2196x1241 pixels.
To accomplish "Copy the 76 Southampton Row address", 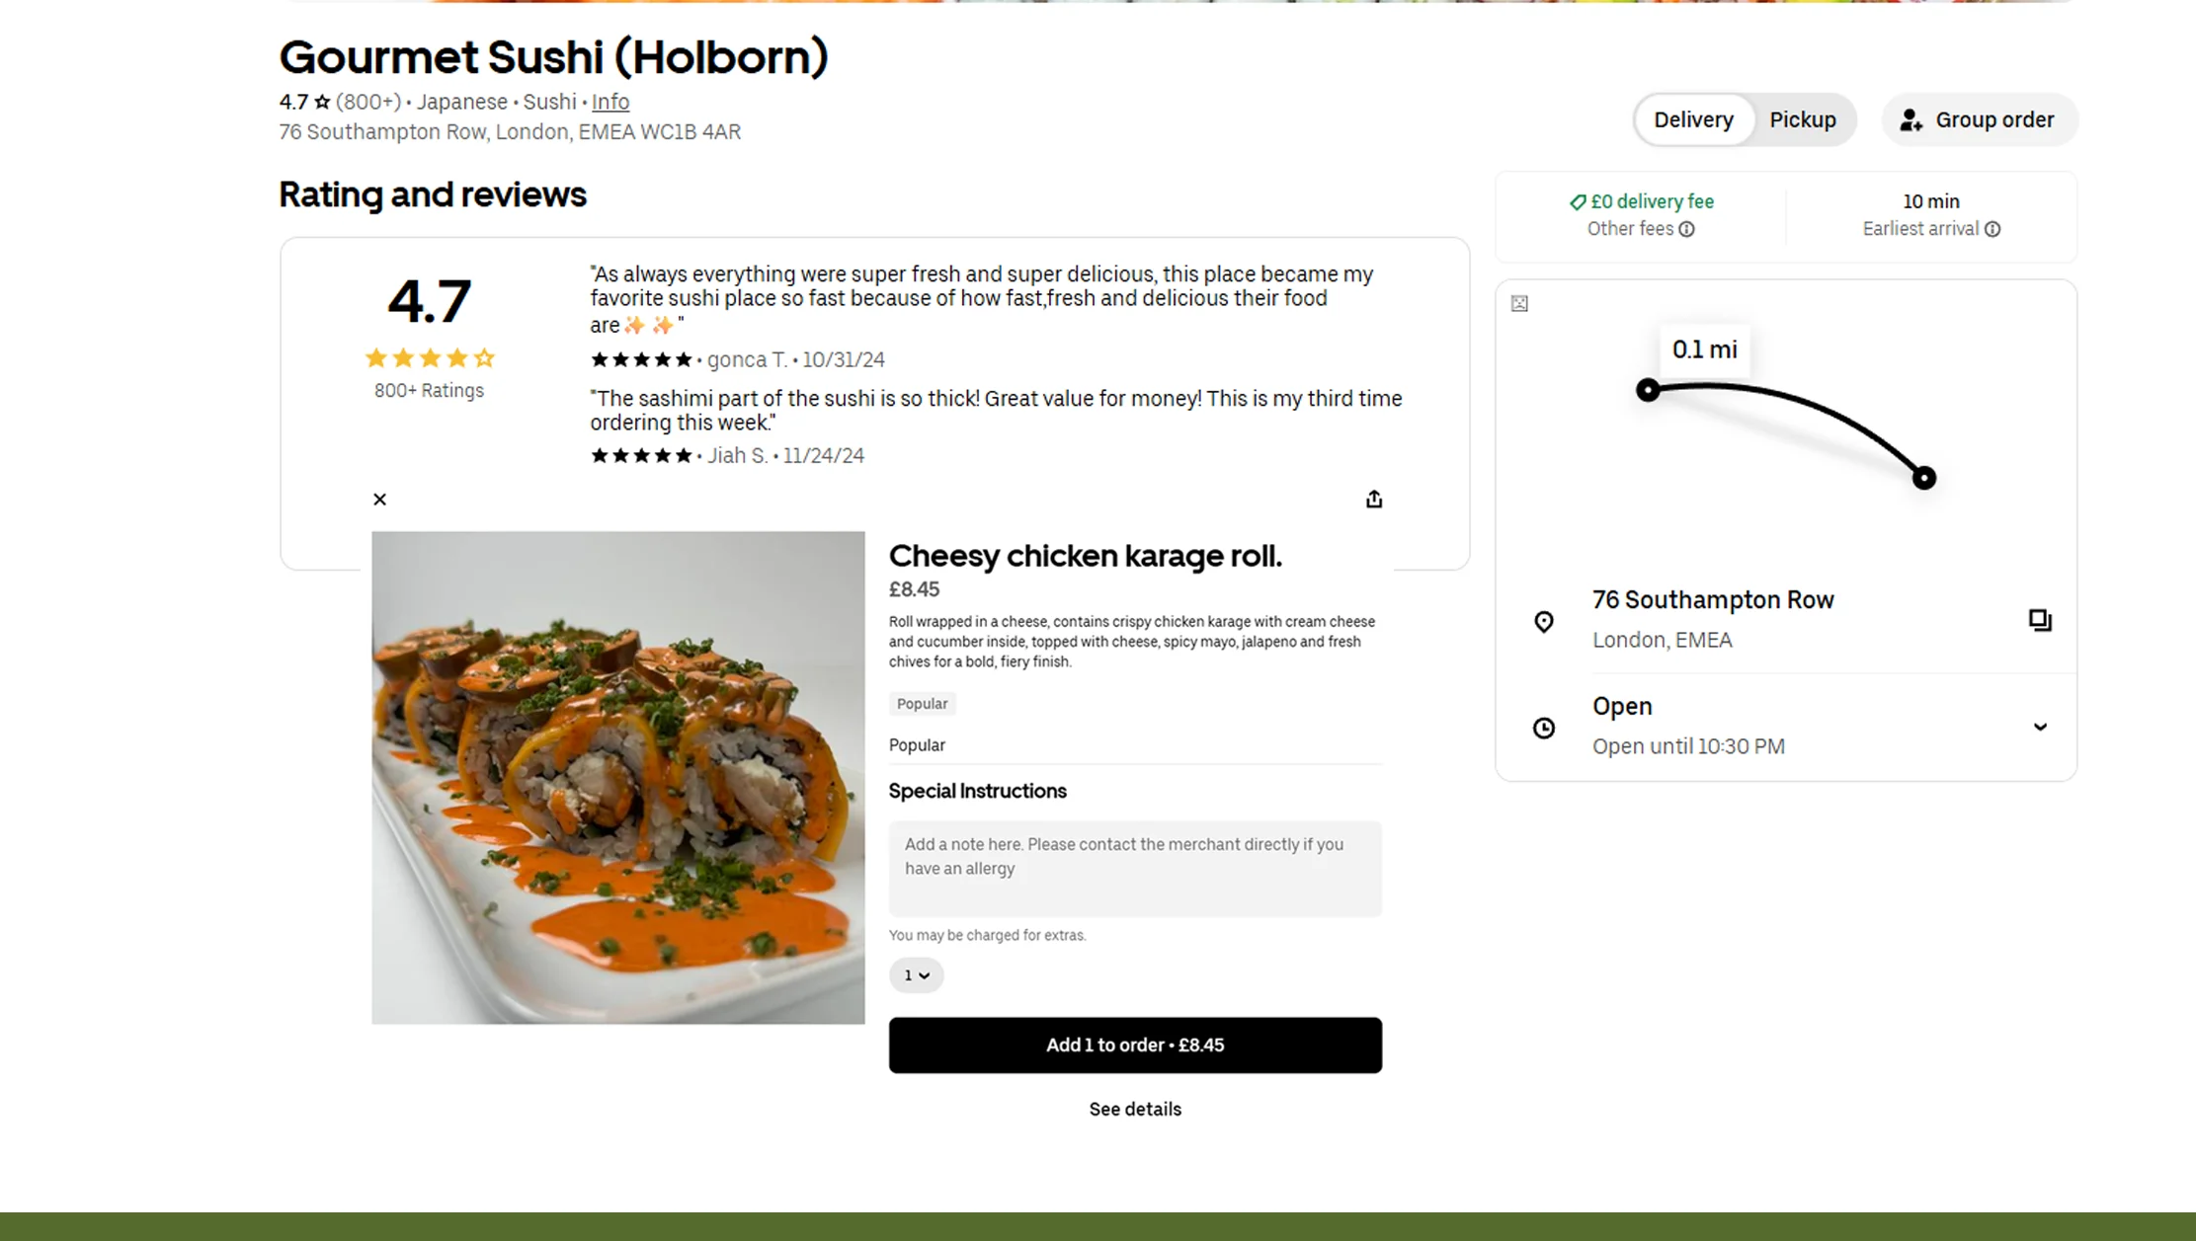I will (x=2039, y=620).
